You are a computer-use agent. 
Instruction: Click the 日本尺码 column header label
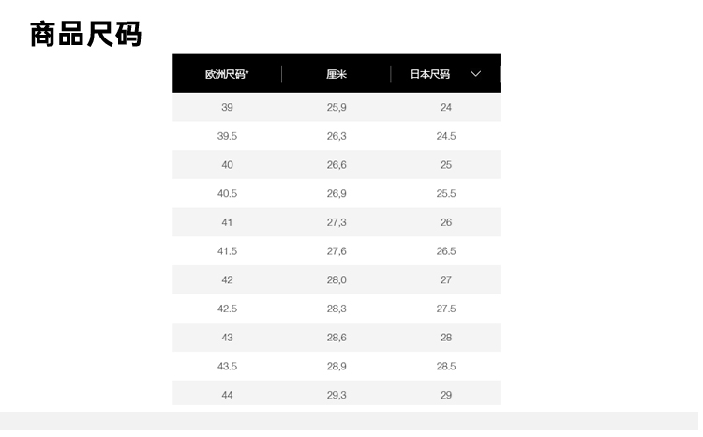[430, 74]
